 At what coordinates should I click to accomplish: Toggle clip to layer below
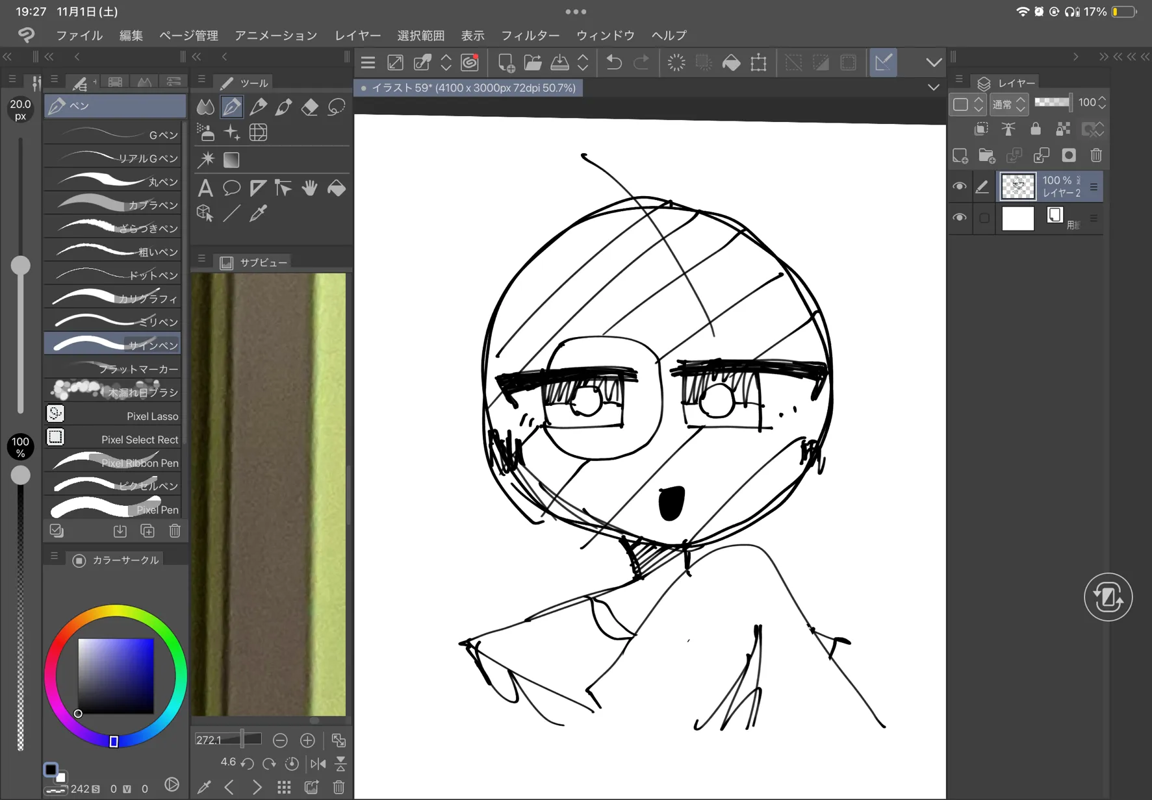(x=981, y=129)
